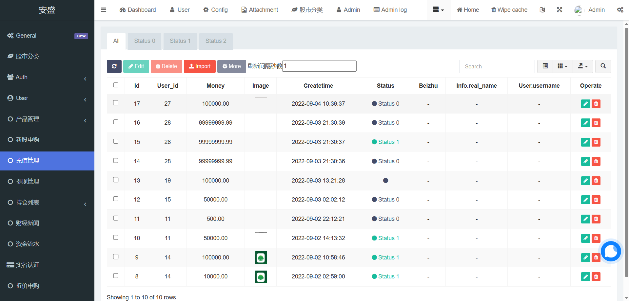
Task: Click the Import button
Action: point(200,66)
